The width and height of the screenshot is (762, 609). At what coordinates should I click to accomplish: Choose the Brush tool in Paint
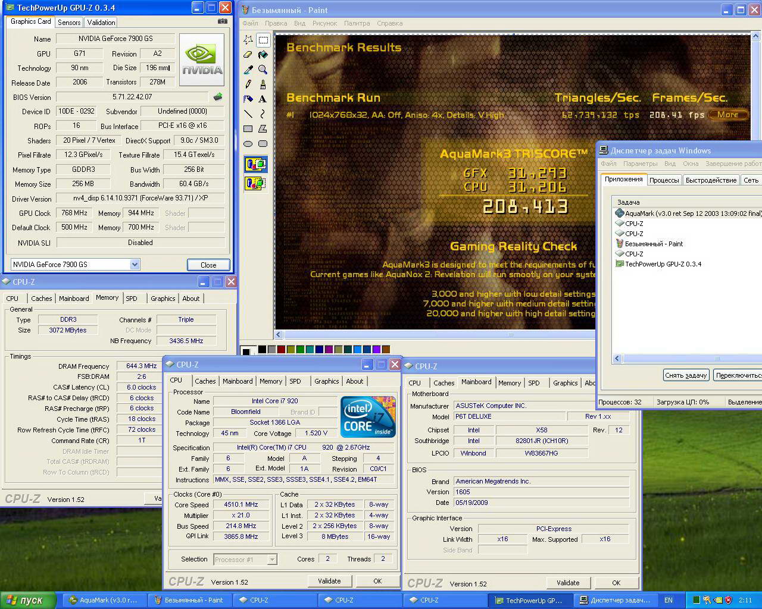tap(263, 84)
